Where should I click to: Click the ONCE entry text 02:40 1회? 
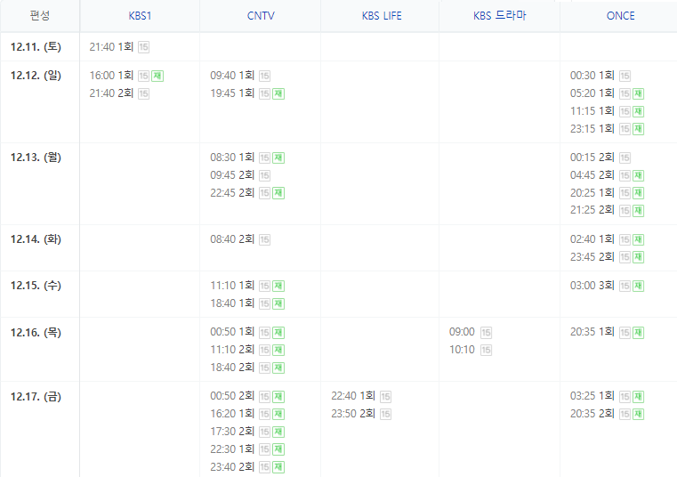592,239
